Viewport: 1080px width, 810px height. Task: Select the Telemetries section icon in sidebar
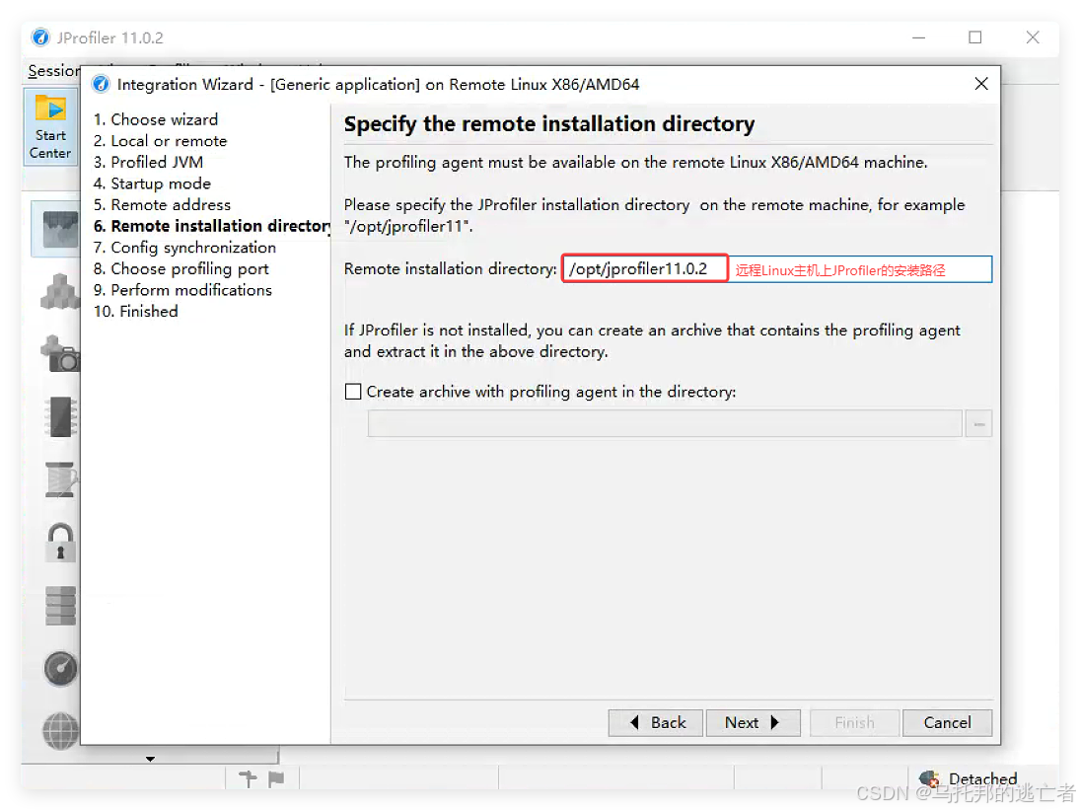58,229
